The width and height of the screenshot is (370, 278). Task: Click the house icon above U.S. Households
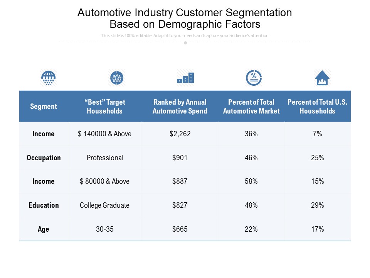click(322, 78)
